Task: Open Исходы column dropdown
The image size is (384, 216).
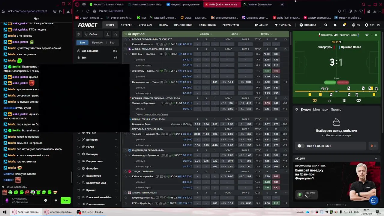Action: [206, 34]
